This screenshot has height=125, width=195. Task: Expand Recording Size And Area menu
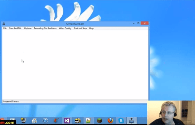coord(45,28)
